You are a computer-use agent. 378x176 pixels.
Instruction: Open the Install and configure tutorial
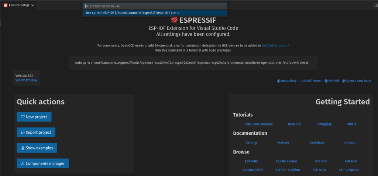258,124
